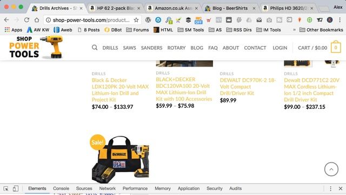The height and width of the screenshot is (195, 346).
Task: Open Dewalt DCD771C2 20V MAX product link
Action: (311, 90)
